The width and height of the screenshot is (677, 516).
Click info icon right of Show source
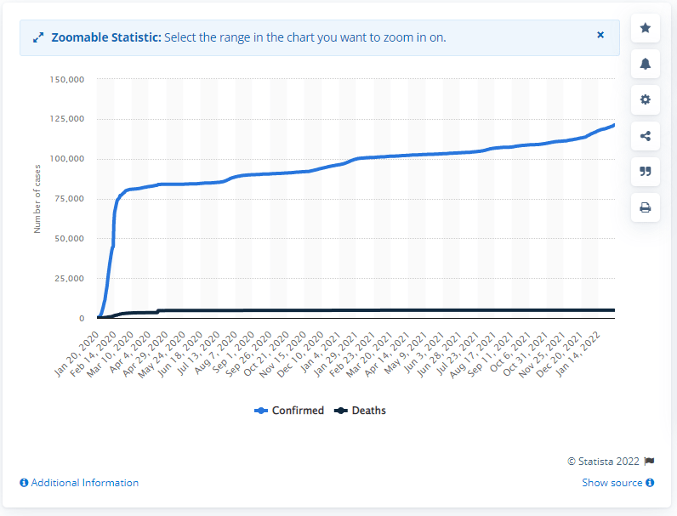click(650, 483)
